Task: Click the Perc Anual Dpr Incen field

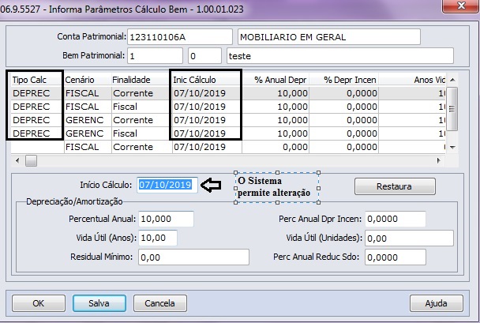Action: click(x=395, y=219)
